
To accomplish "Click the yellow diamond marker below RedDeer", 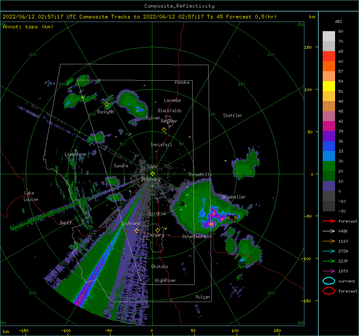I will 164,130.
